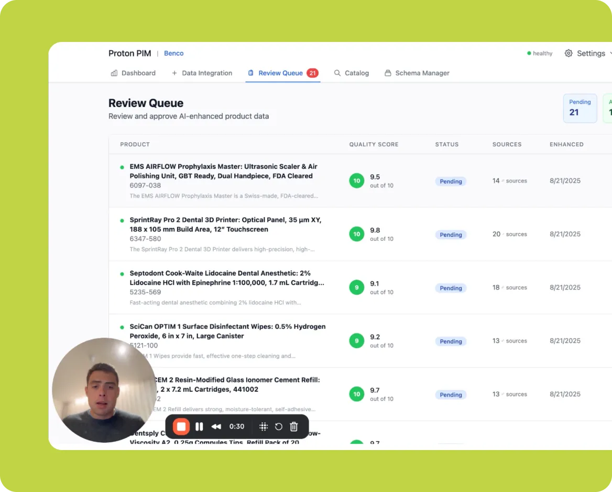Open the Settings menu
The image size is (612, 492).
[588, 53]
